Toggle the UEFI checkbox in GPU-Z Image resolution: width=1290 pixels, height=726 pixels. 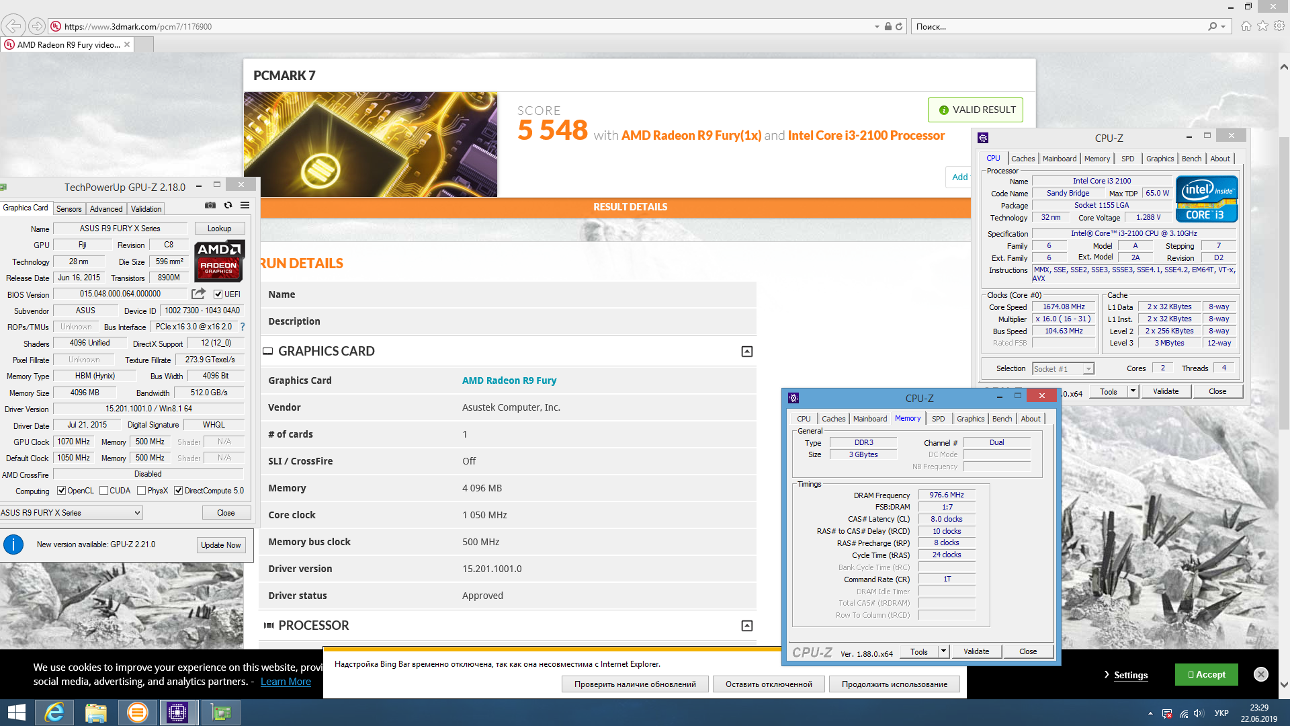coord(218,294)
